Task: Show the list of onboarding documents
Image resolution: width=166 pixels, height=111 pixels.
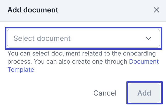Action: [x=84, y=38]
